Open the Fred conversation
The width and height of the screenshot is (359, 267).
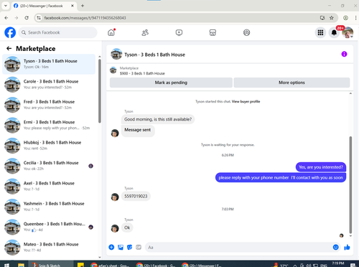49,105
